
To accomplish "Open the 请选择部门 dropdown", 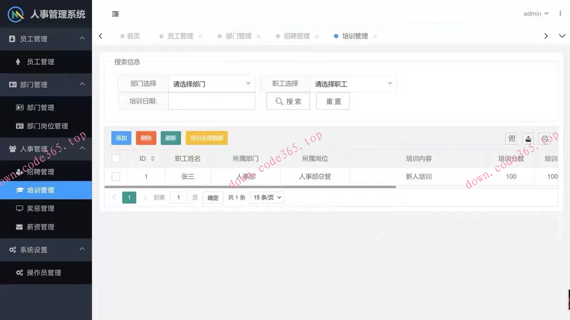I will tap(211, 84).
